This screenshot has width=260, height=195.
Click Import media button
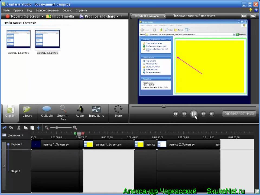(x=60, y=17)
